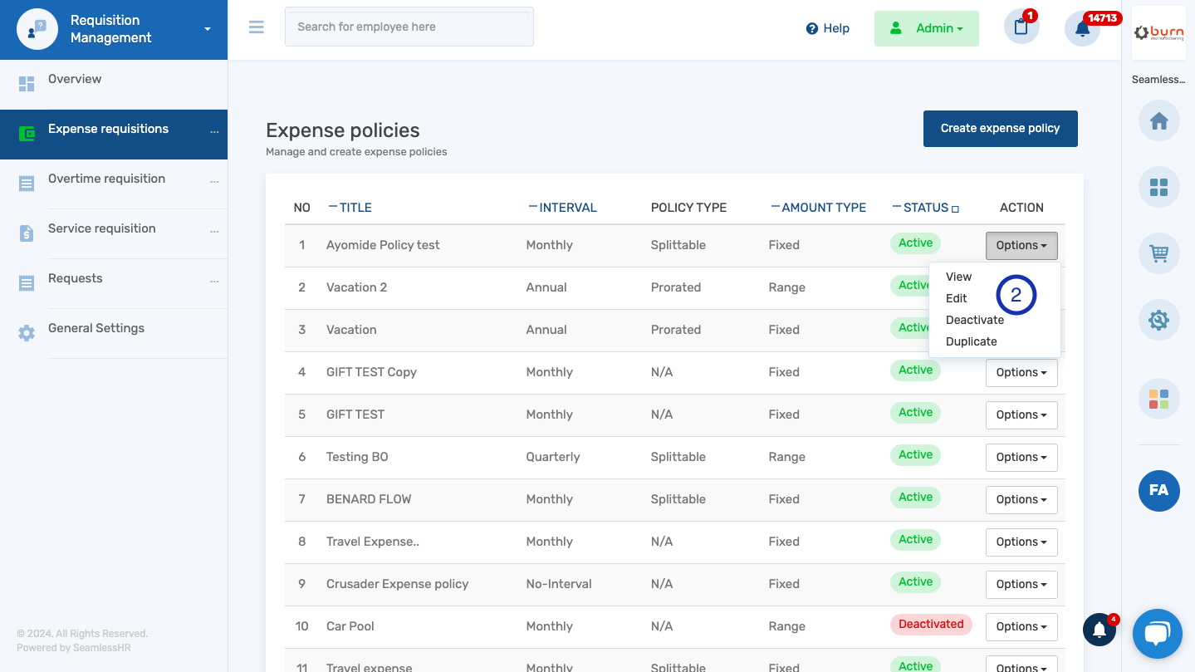
Task: Select Edit in the open options menu
Action: coord(956,297)
